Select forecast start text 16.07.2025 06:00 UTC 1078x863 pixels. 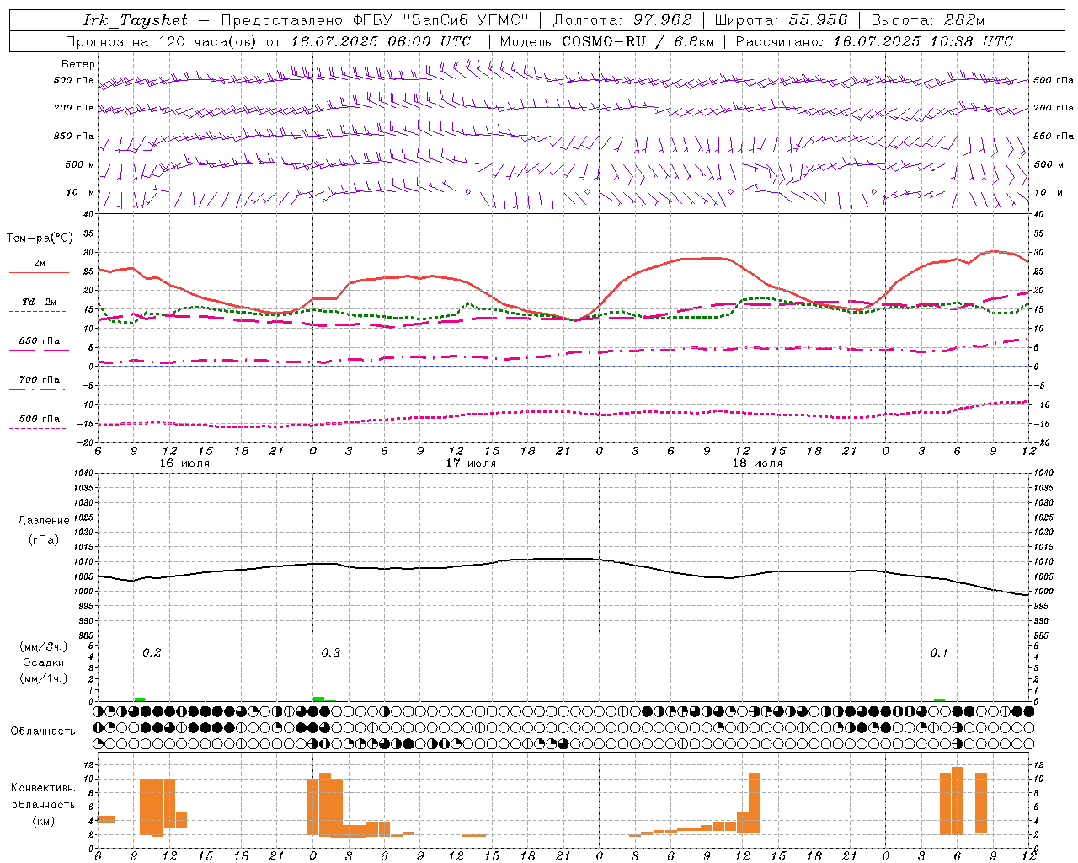(x=381, y=41)
